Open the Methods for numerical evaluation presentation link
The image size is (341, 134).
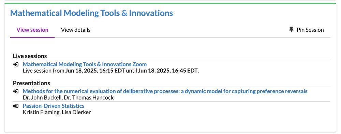click(165, 91)
